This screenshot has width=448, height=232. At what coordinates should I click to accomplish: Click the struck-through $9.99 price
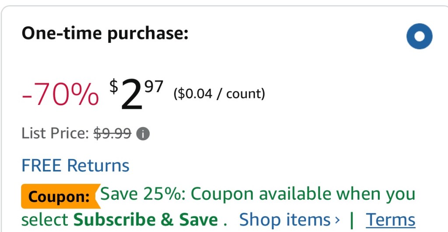(x=112, y=133)
